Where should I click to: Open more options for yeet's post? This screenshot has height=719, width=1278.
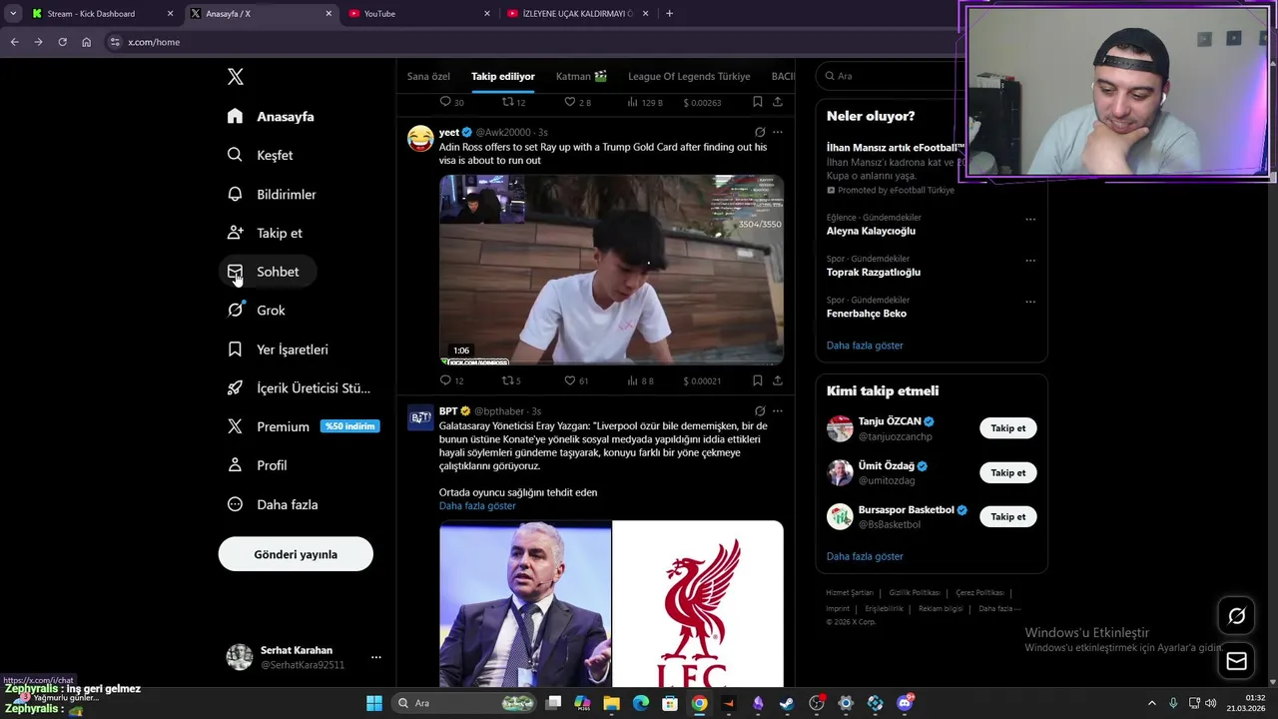pyautogui.click(x=778, y=132)
